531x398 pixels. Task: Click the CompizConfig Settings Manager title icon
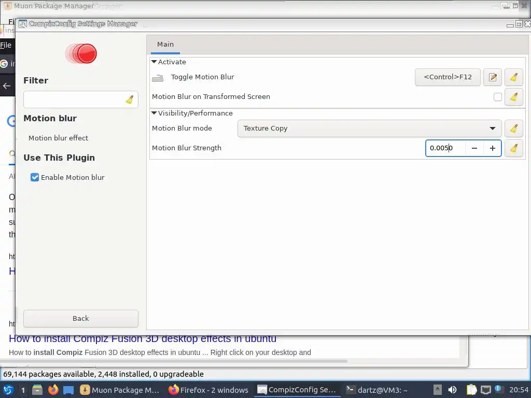coord(23,24)
